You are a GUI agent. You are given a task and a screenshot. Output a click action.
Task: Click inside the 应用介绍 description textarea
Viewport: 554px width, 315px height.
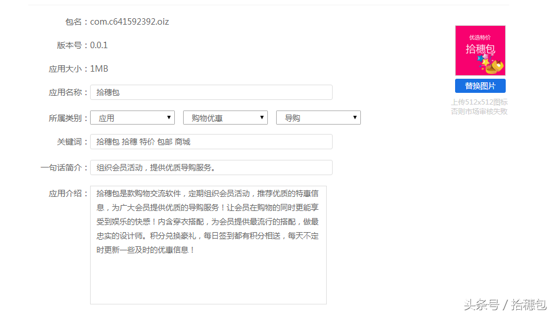click(208, 245)
